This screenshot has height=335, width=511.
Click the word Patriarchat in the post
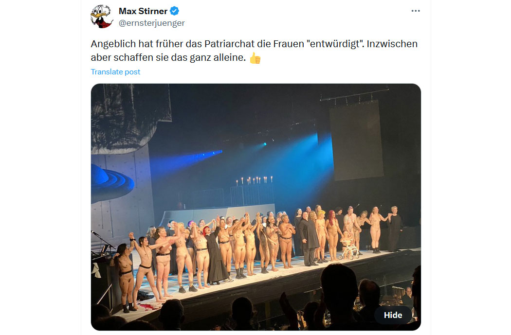tap(229, 44)
